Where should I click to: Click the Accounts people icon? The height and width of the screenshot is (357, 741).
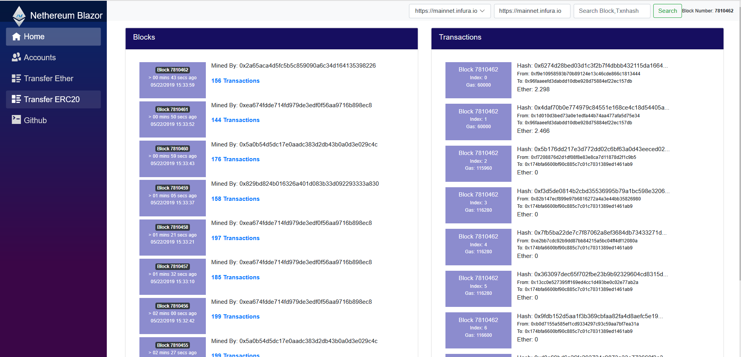[x=16, y=57]
